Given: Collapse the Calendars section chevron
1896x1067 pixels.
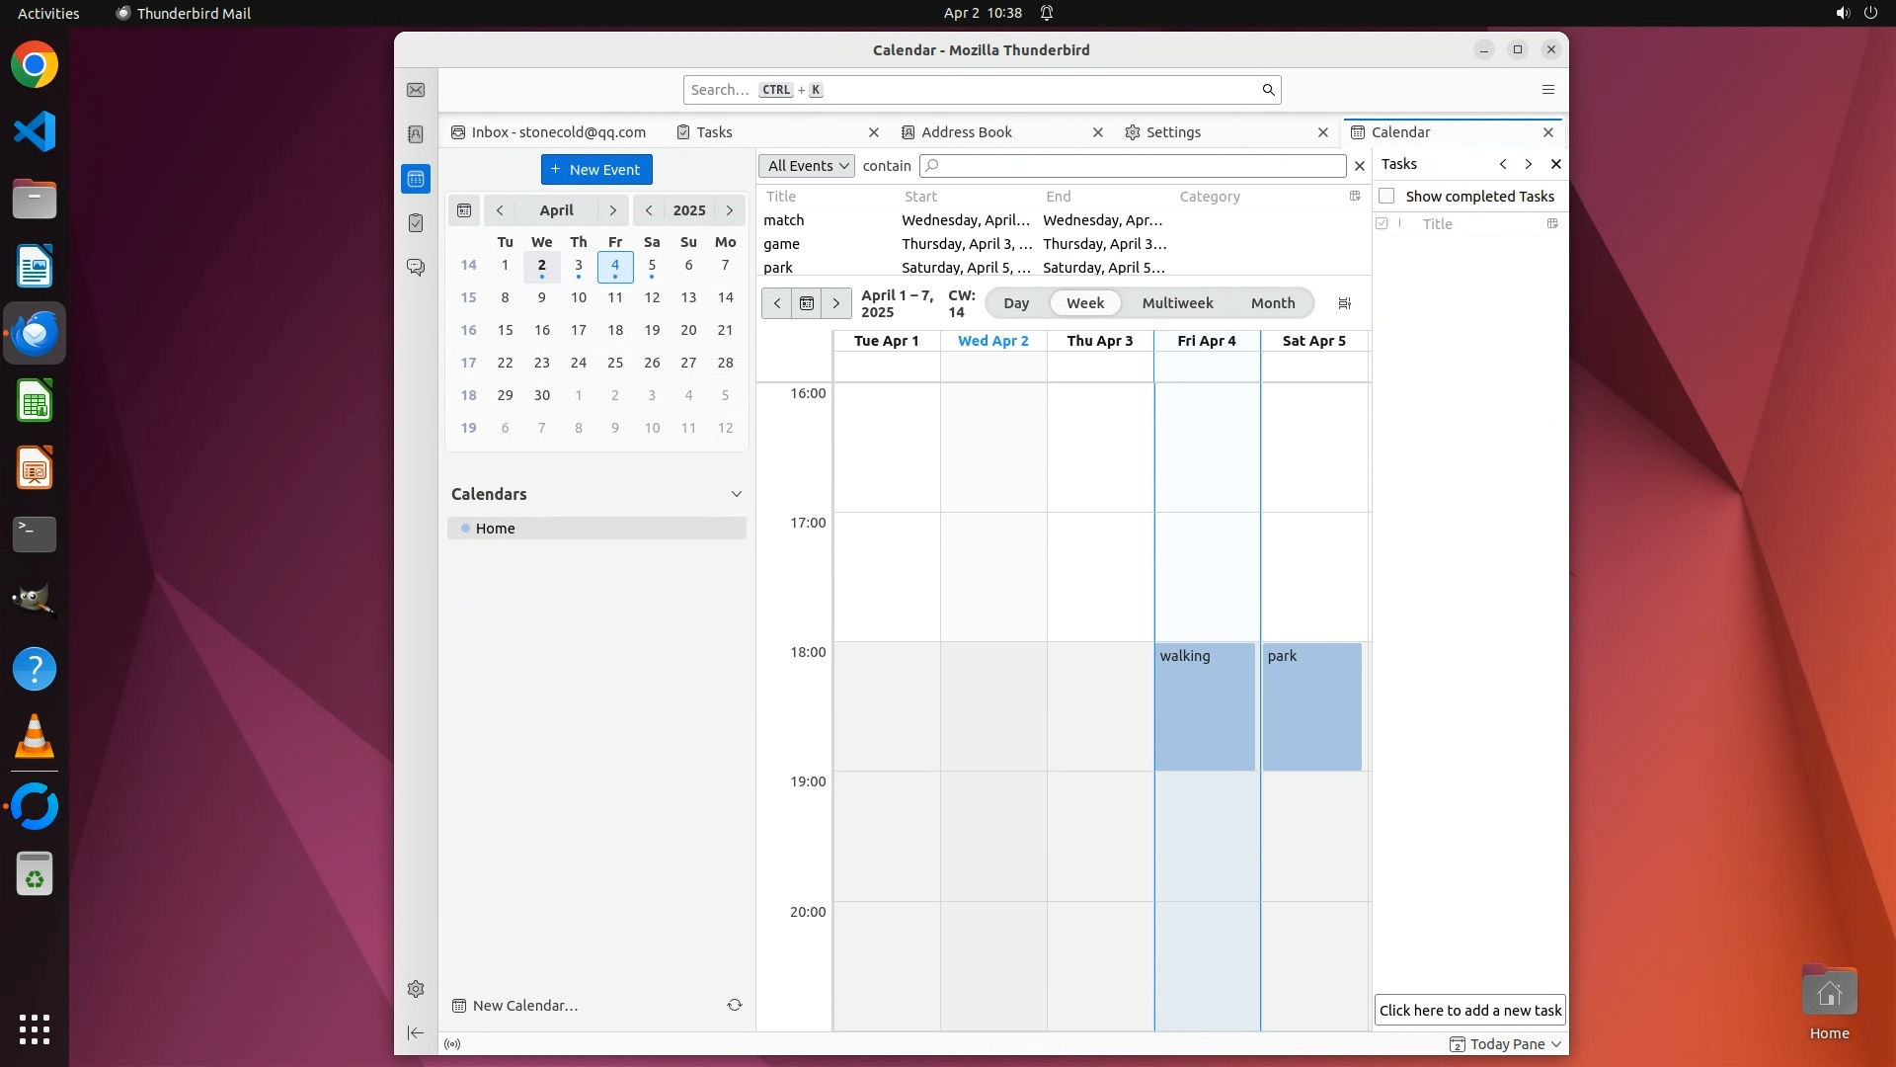Looking at the screenshot, I should pyautogui.click(x=736, y=494).
